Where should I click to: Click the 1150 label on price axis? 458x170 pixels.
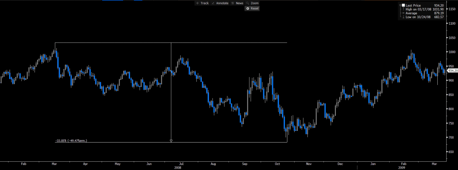pyautogui.click(x=452, y=9)
